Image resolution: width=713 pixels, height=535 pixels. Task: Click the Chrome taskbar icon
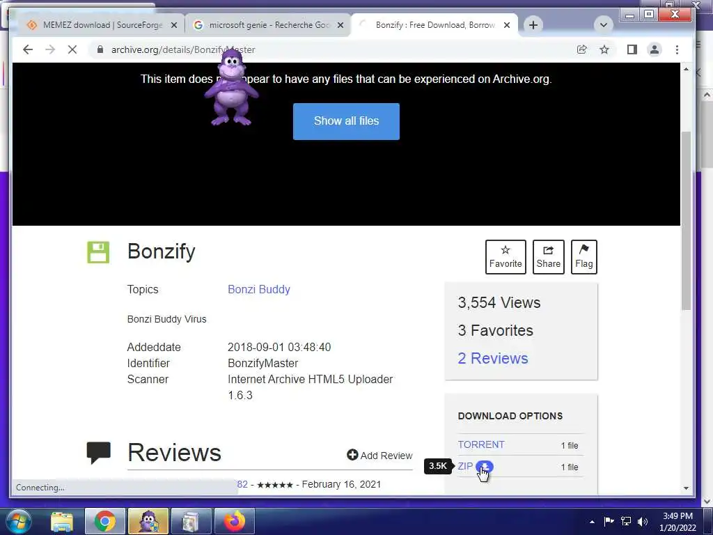click(x=105, y=521)
